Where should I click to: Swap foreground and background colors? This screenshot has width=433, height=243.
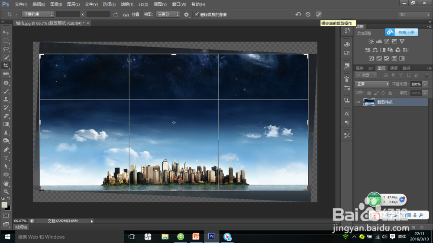(x=9, y=198)
